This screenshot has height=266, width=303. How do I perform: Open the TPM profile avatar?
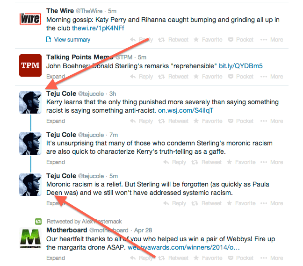tap(30, 65)
